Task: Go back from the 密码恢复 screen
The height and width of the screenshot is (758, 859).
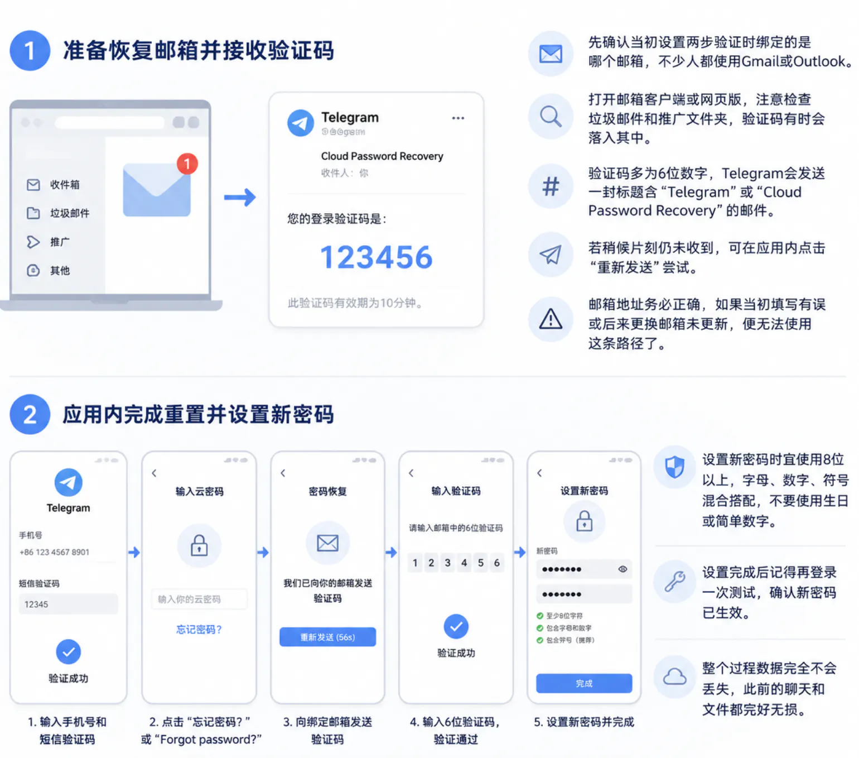Action: pos(283,473)
